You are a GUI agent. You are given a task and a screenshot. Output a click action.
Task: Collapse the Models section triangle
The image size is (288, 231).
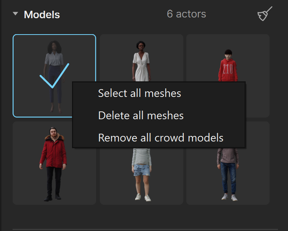16,13
